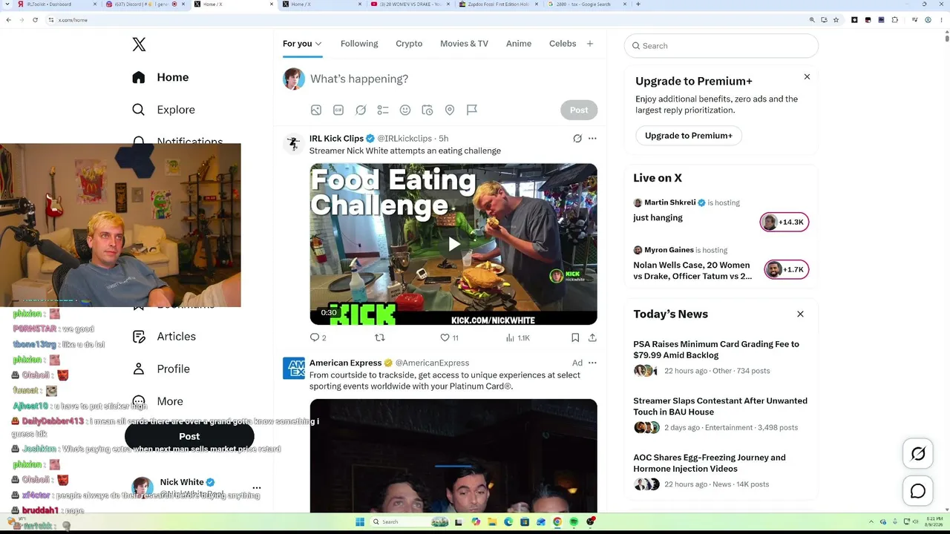The width and height of the screenshot is (950, 534).
Task: Click the X logo in the sidebar
Action: (x=139, y=44)
